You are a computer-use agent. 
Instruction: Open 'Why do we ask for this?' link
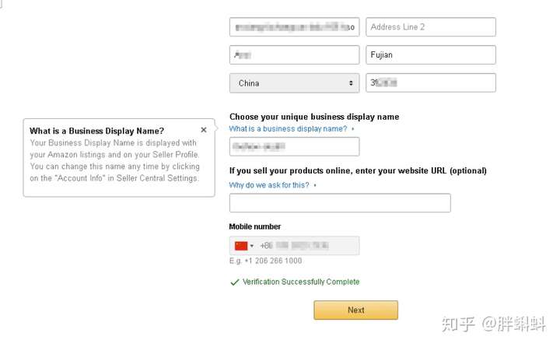point(269,185)
